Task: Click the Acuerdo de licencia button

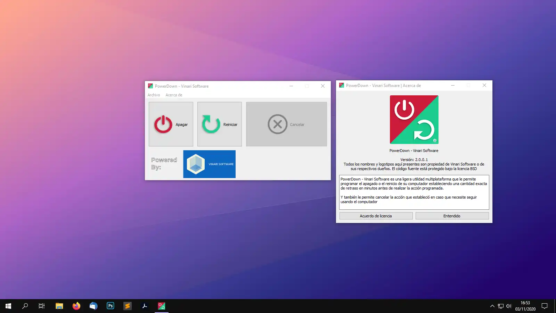Action: (x=376, y=216)
